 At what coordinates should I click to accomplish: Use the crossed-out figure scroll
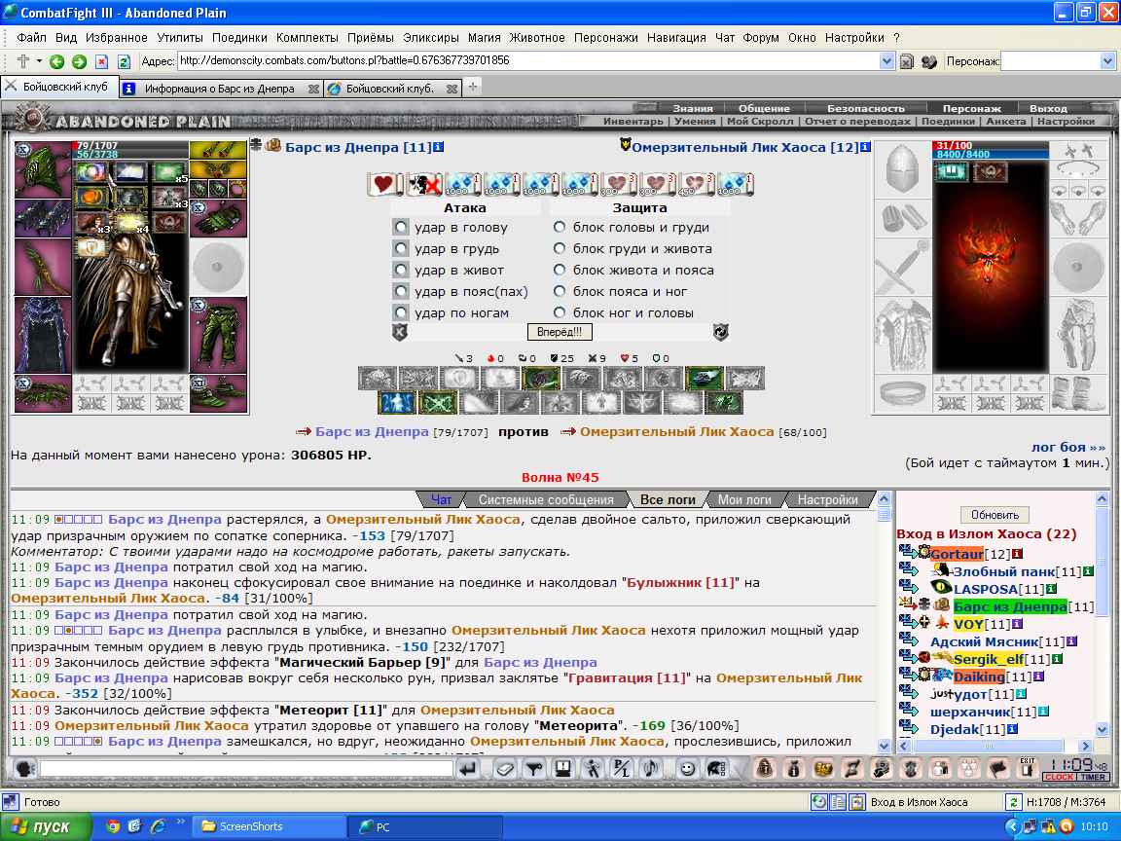[x=423, y=185]
